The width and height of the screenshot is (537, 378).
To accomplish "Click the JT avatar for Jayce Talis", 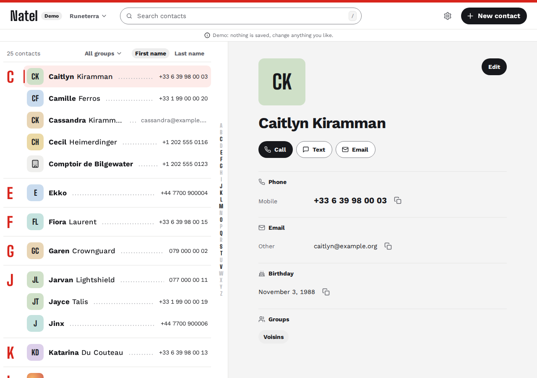I will pos(35,302).
